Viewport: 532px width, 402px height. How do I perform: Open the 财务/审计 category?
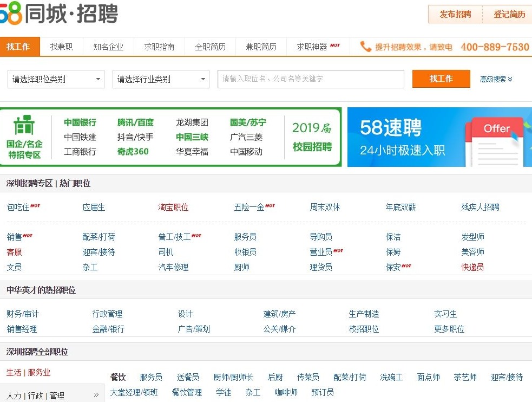click(x=23, y=314)
